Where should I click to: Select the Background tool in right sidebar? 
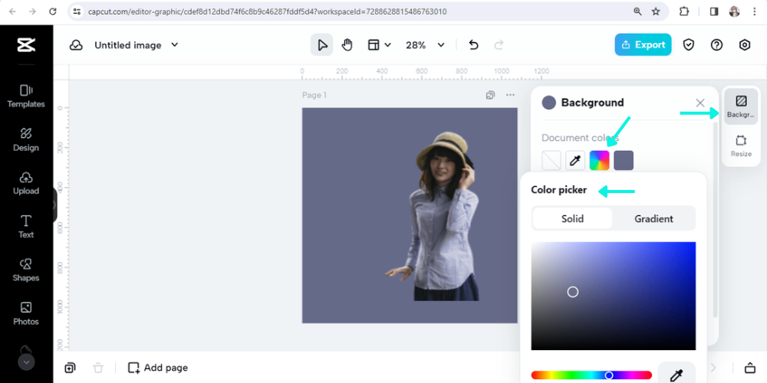[x=741, y=106]
